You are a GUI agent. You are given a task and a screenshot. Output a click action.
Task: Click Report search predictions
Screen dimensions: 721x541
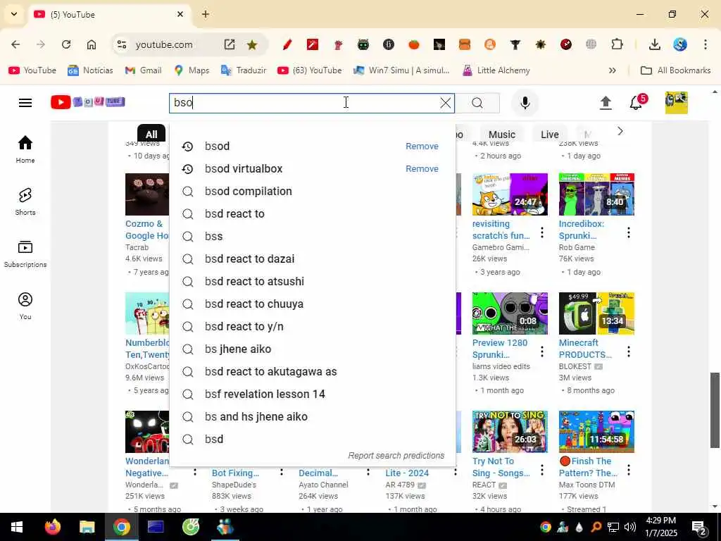click(396, 456)
